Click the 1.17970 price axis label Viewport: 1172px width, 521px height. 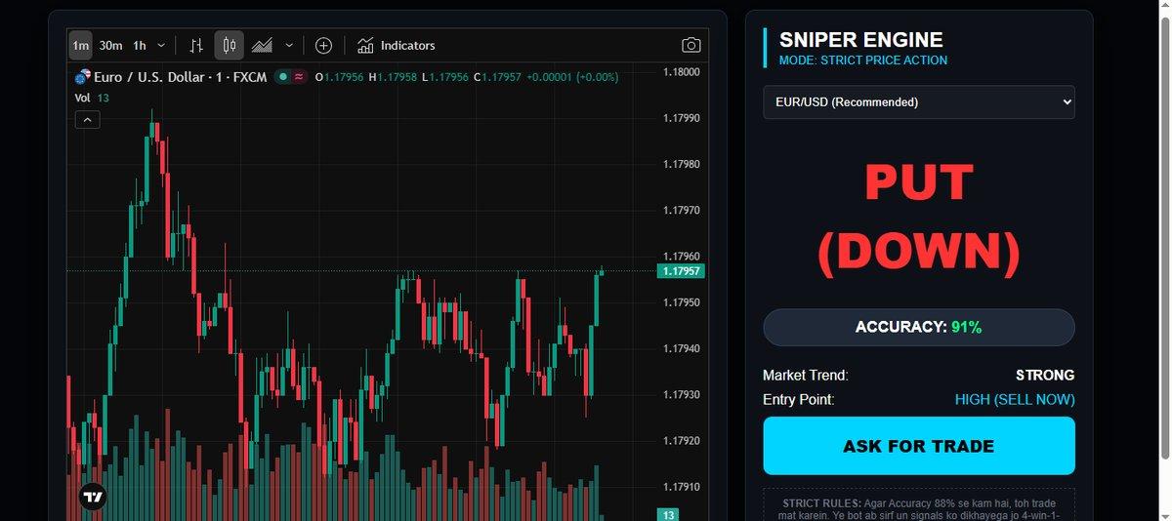pos(681,211)
